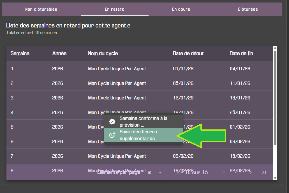Image resolution: width=289 pixels, height=193 pixels.
Task: Click the scrollbar up arrow
Action: click(x=275, y=48)
